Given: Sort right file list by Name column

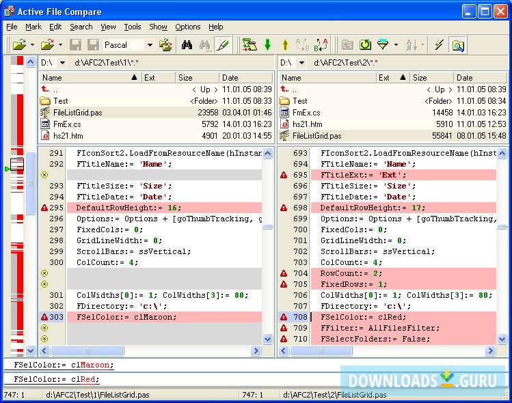Looking at the screenshot, I should (x=327, y=78).
